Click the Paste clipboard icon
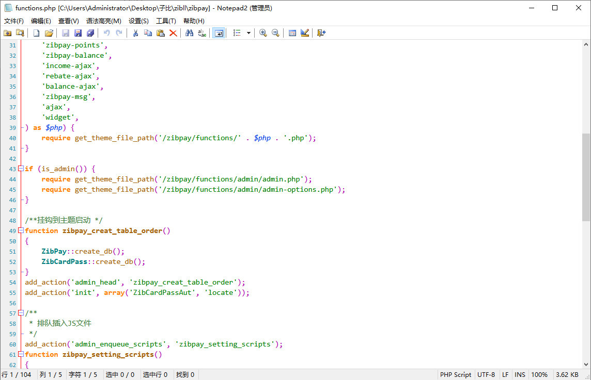This screenshot has width=591, height=380. [x=161, y=33]
